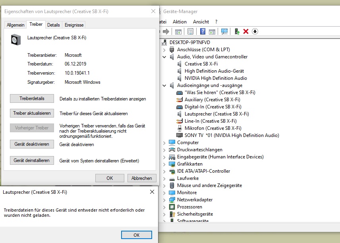Image resolution: width=340 pixels, height=243 pixels.
Task: Click the Prozessoren chip icon
Action: [x=172, y=207]
